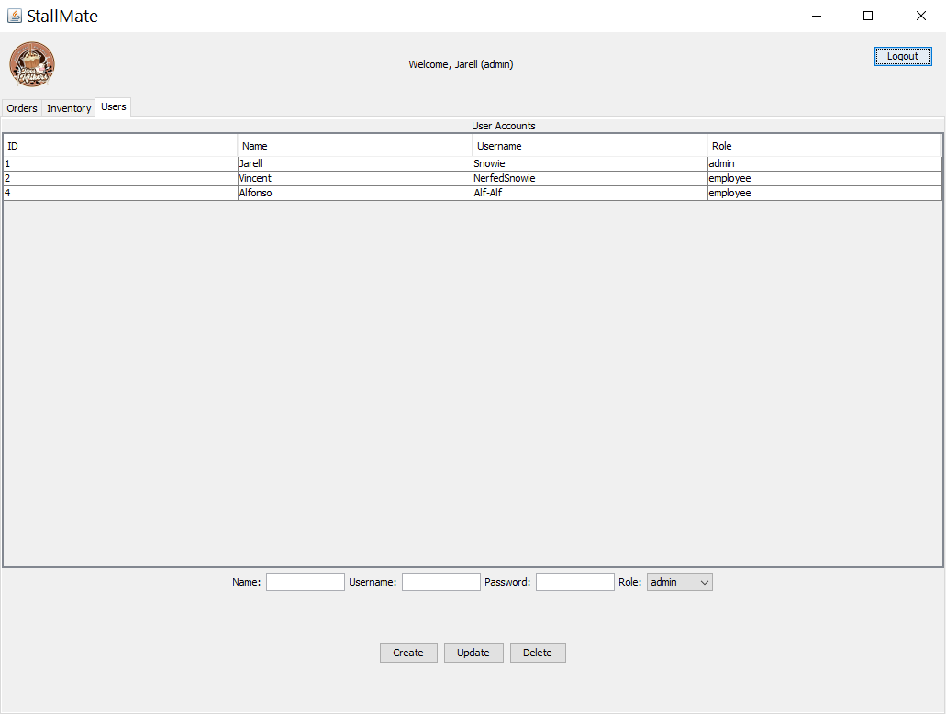Click the Name column header
Image resolution: width=946 pixels, height=714 pixels.
coord(355,146)
